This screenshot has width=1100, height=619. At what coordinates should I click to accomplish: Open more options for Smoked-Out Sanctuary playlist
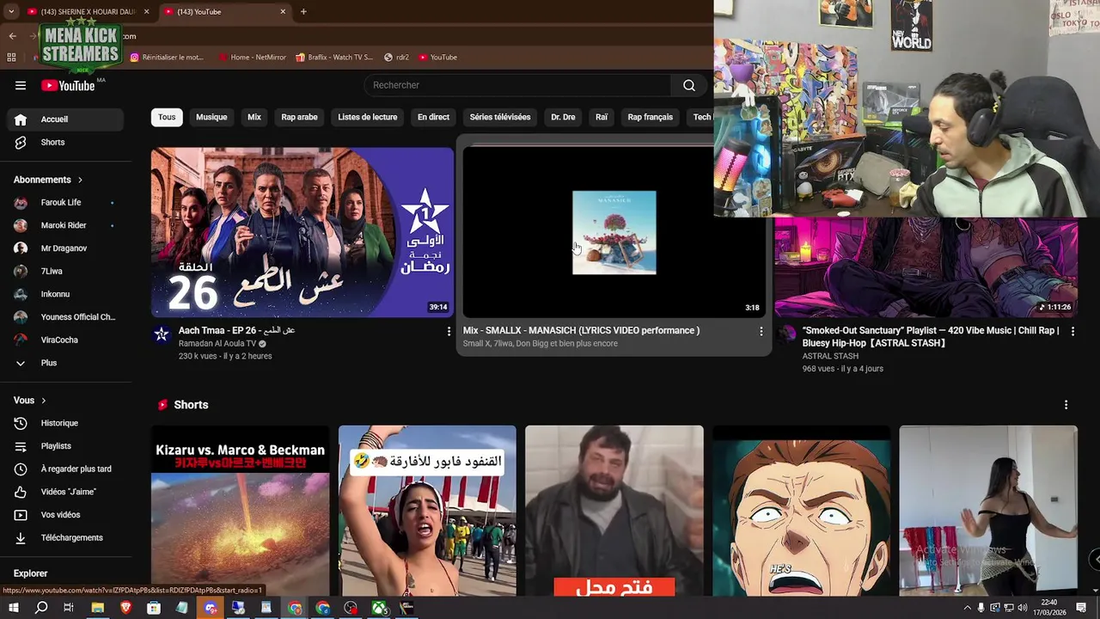(x=1072, y=331)
